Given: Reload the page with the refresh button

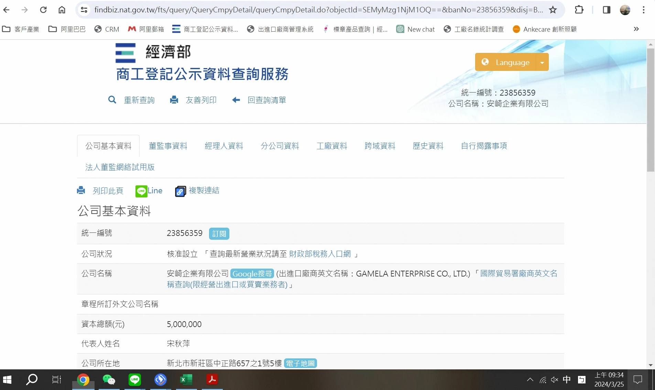Looking at the screenshot, I should 43,10.
